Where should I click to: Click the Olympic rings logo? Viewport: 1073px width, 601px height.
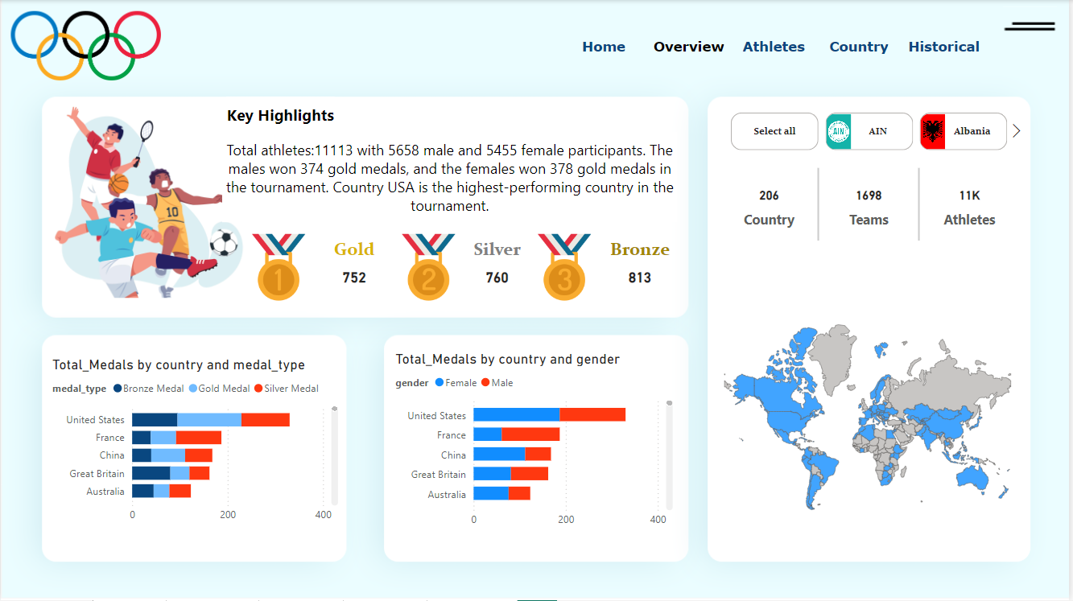(85, 44)
